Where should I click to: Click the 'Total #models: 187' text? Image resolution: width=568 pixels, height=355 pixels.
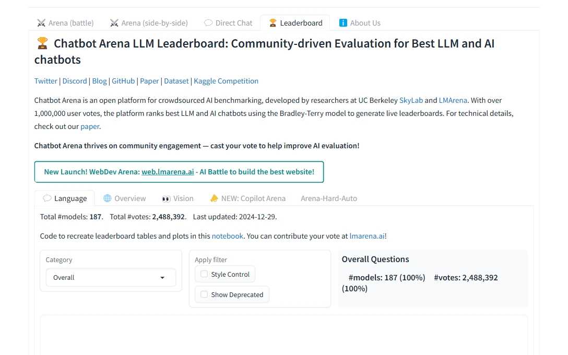[71, 217]
